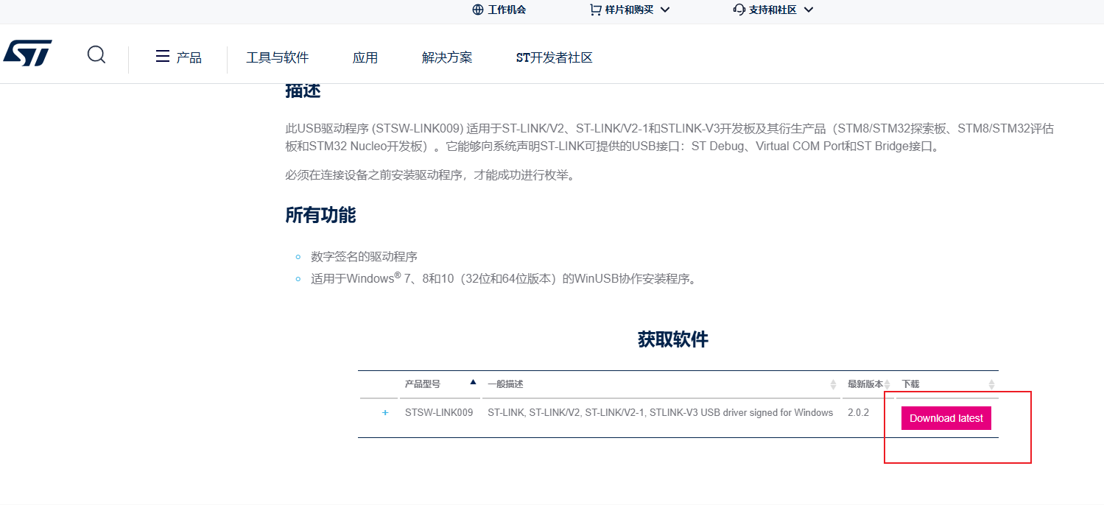
Task: Click the 所有功能 heading
Action: (320, 215)
